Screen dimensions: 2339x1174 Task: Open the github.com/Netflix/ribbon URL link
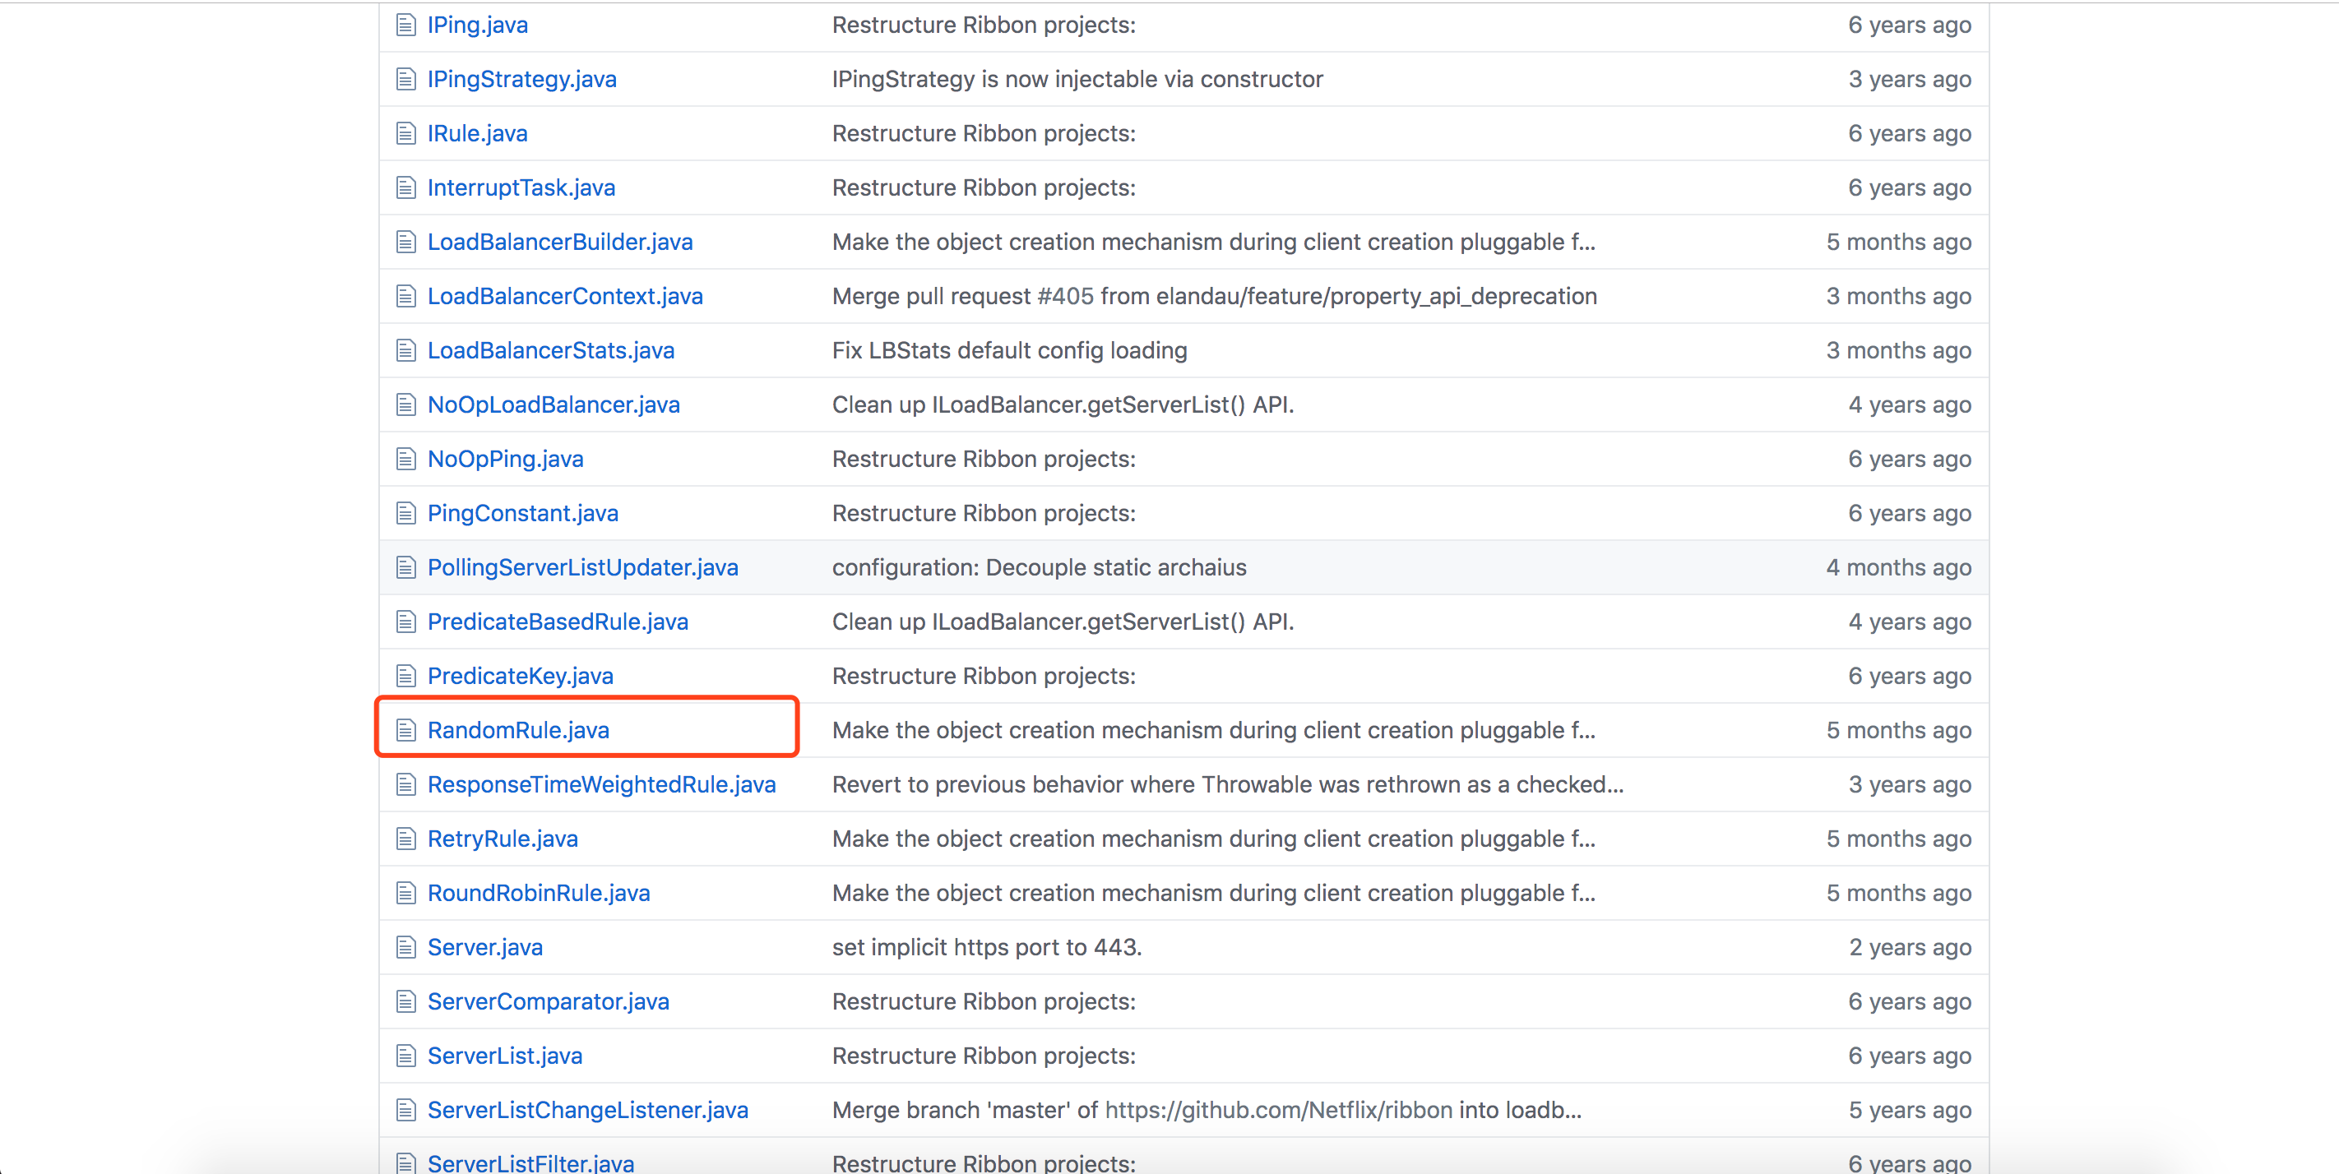(x=1278, y=1110)
